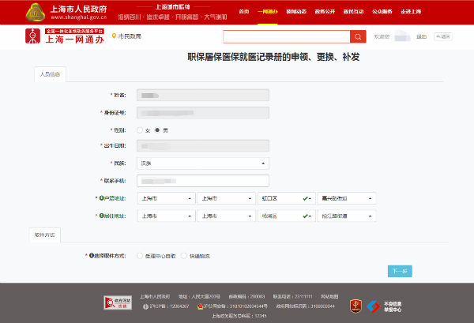Screen dimensions: 474x323
Task: Click the 上海政务服务总客服 12345 text
Action: 239,316
